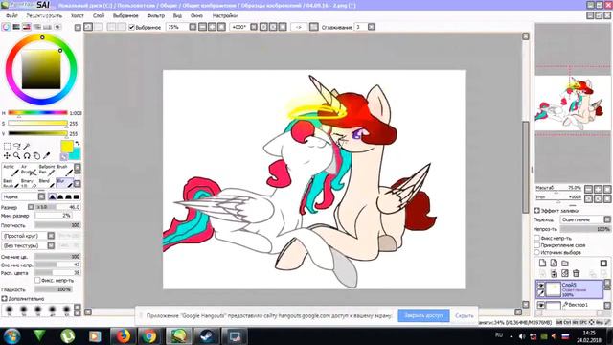The height and width of the screenshot is (345, 613).
Task: Click the cyan background color swatch
Action: (x=76, y=154)
